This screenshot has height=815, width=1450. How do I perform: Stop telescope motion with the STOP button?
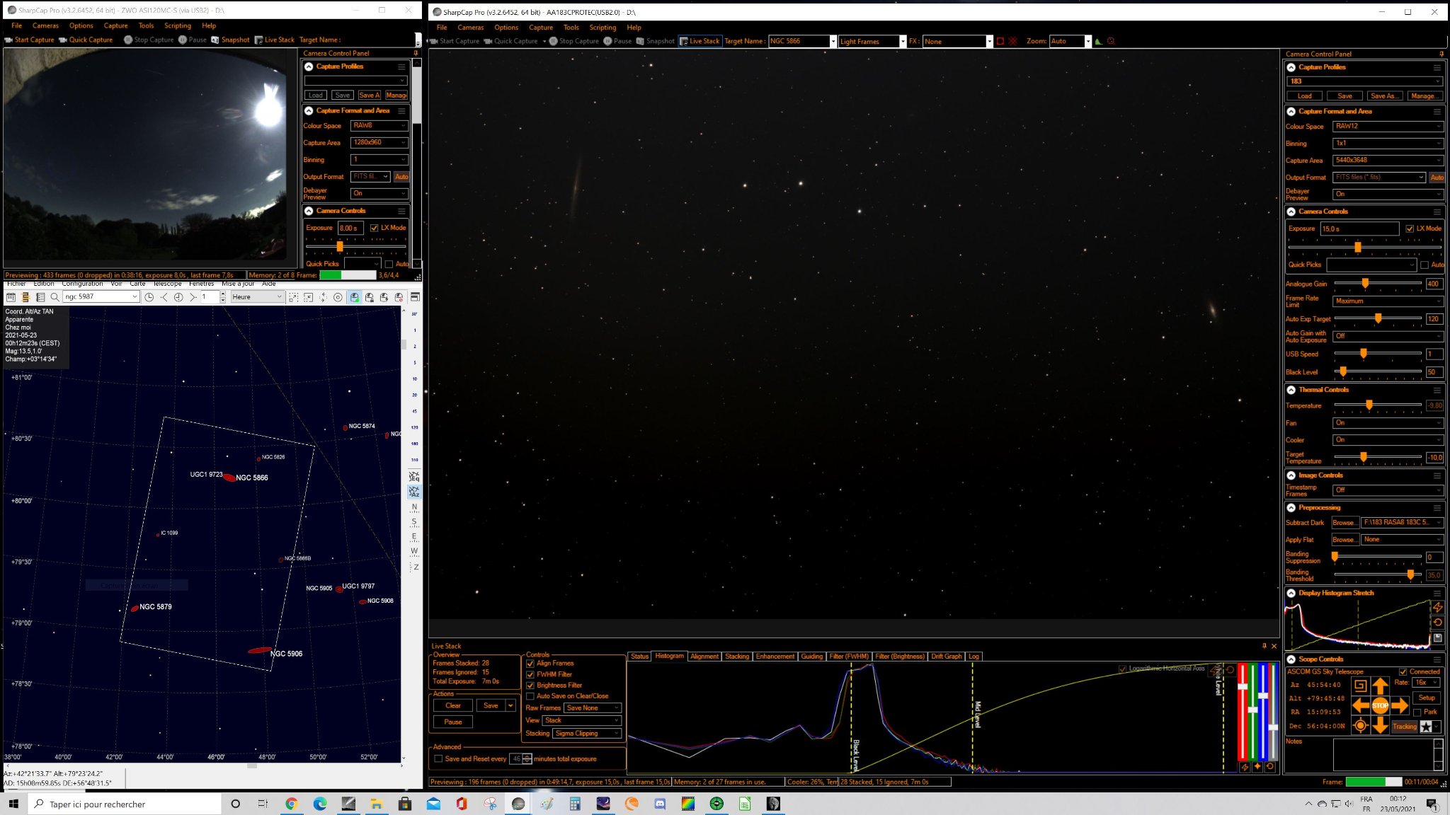tap(1380, 705)
